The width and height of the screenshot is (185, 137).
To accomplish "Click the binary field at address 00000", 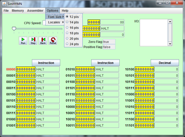I will tap(26, 69).
